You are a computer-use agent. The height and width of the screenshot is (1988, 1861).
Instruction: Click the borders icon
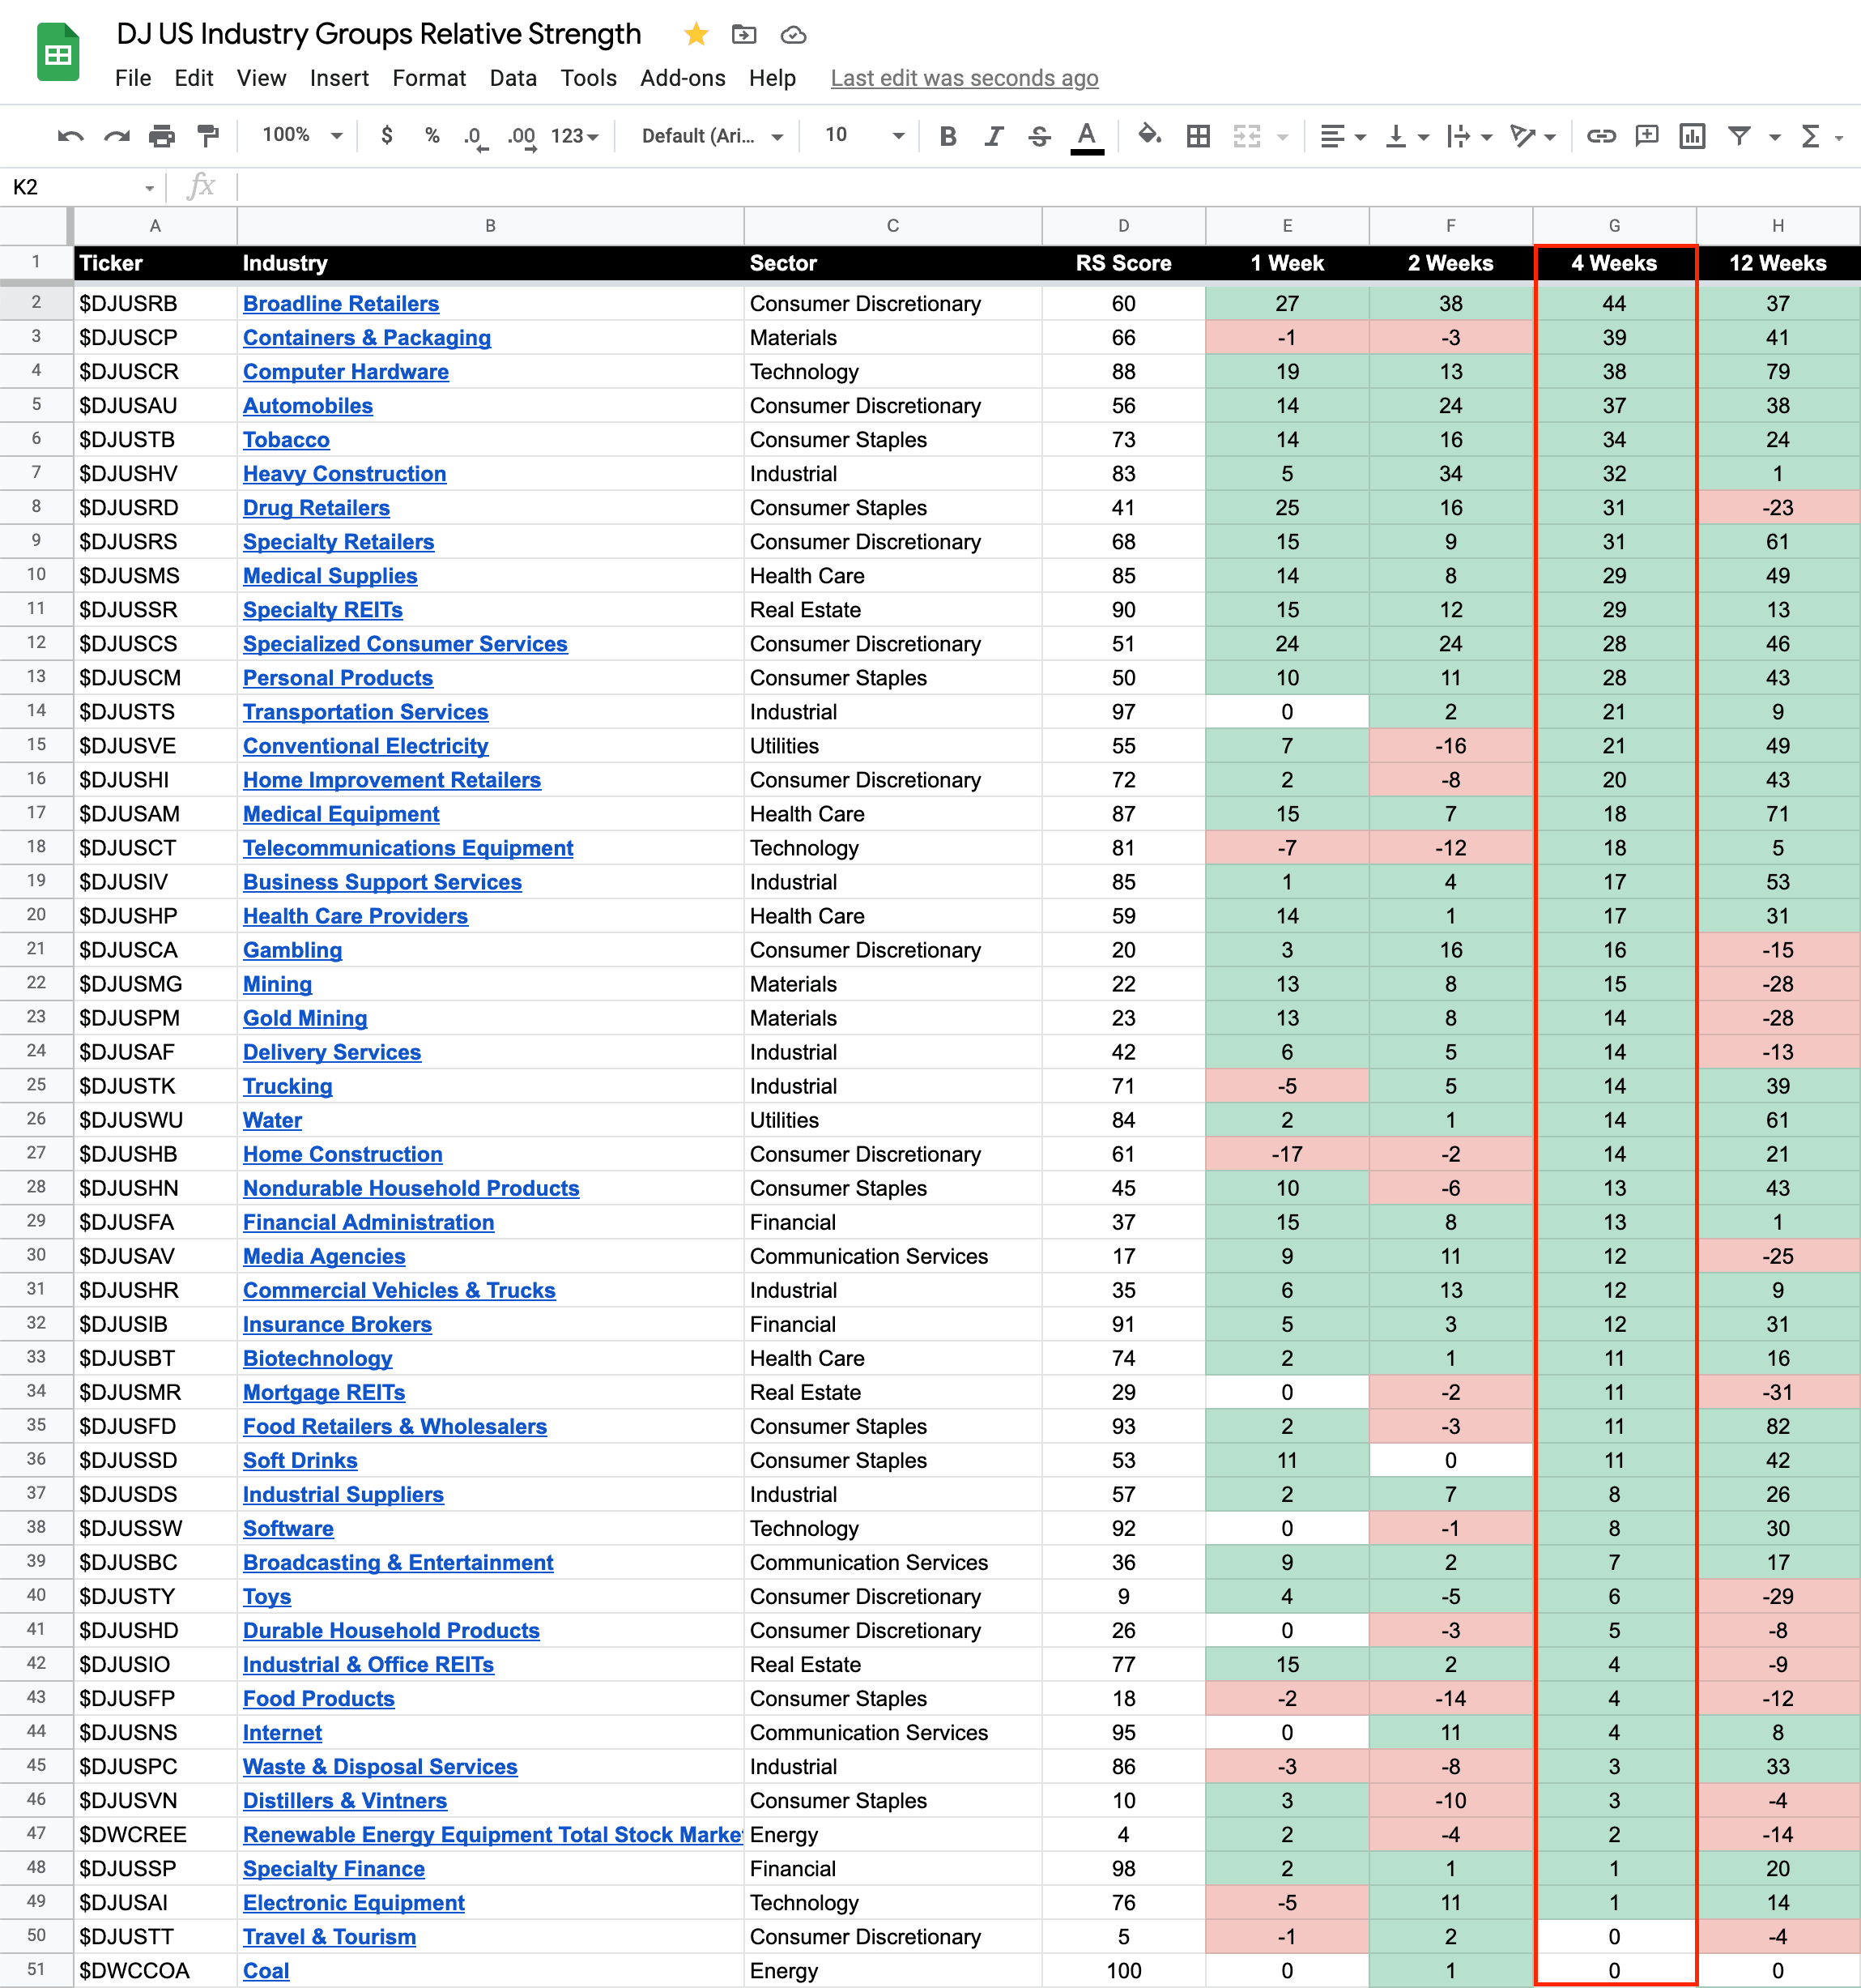click(x=1198, y=136)
